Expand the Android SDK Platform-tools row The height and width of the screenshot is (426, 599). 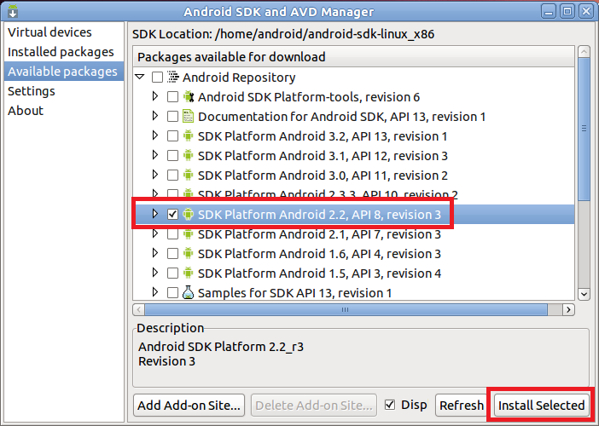click(x=155, y=96)
